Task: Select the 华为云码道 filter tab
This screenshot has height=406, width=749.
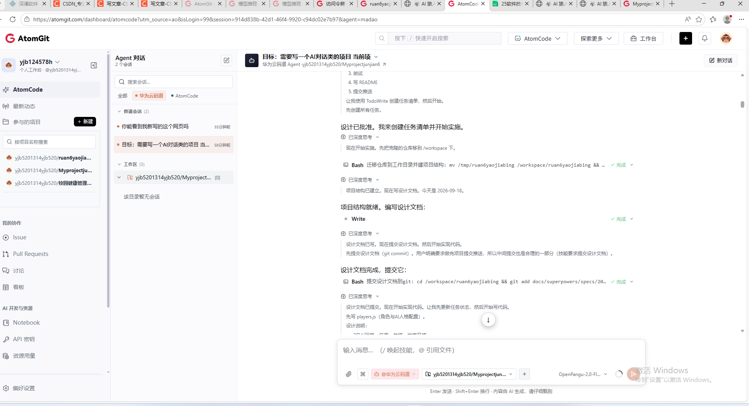Action: pyautogui.click(x=149, y=96)
